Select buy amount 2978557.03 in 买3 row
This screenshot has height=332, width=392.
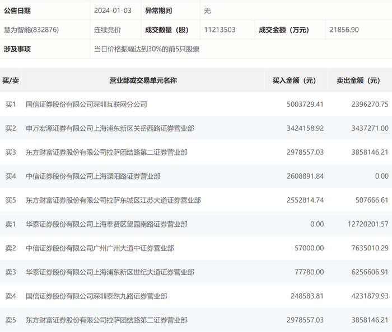(305, 152)
